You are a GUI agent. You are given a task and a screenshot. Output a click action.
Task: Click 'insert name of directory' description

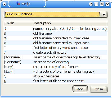51,62
